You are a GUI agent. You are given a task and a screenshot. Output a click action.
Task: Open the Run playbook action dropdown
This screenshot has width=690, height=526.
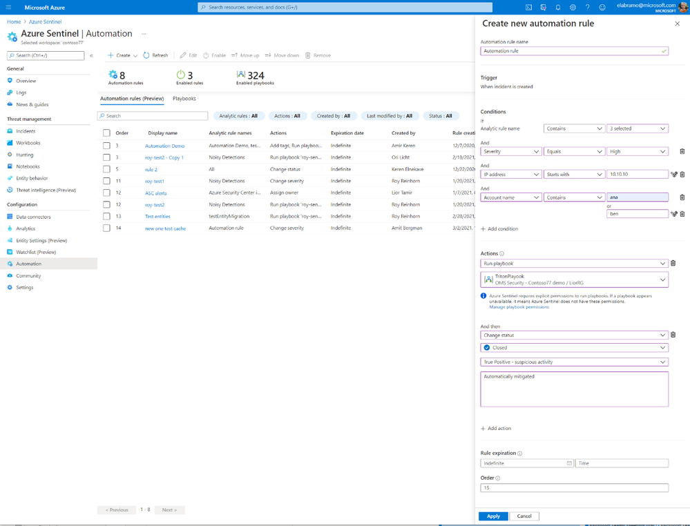pos(574,264)
